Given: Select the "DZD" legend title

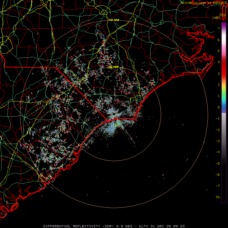Looking at the screenshot, I should [222, 15].
